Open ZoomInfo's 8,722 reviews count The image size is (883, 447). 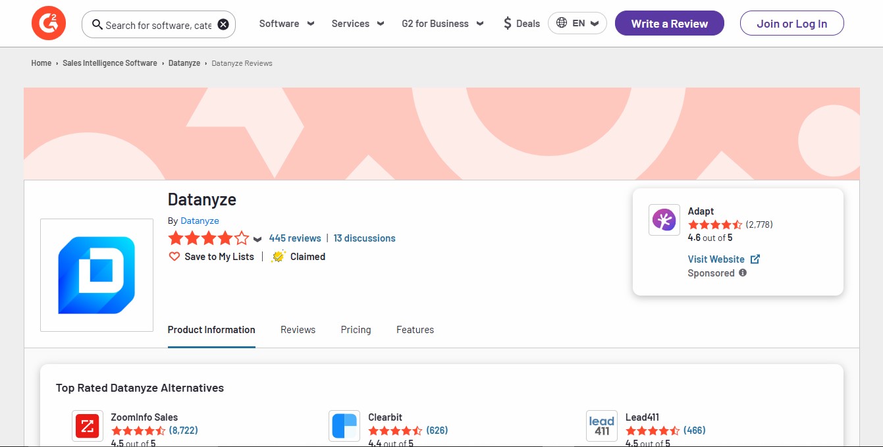point(184,431)
